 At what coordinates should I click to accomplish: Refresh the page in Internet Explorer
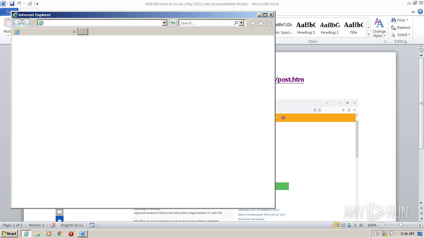tap(173, 23)
